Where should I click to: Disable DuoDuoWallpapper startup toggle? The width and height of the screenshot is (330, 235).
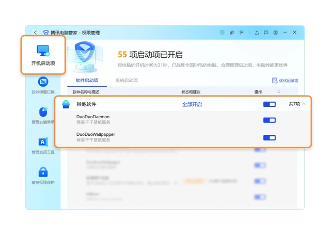point(269,137)
